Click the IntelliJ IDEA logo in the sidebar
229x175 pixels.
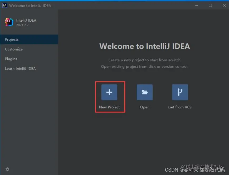click(9, 22)
